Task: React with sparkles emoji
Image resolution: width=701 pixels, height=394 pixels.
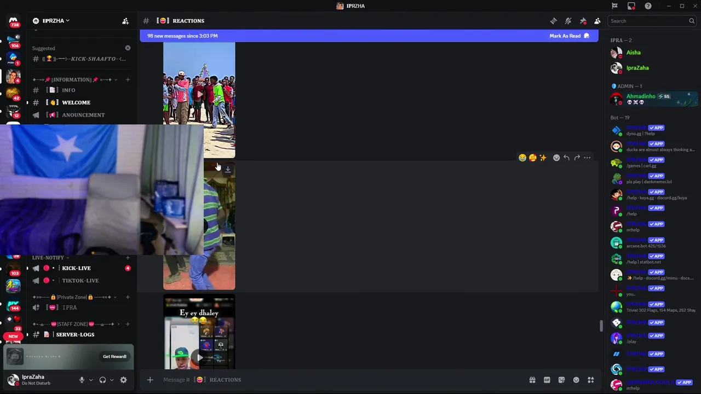Action: click(x=543, y=158)
